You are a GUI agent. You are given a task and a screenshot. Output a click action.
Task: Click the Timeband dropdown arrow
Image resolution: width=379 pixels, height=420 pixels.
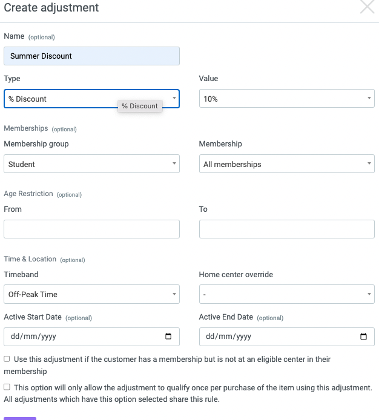(174, 294)
